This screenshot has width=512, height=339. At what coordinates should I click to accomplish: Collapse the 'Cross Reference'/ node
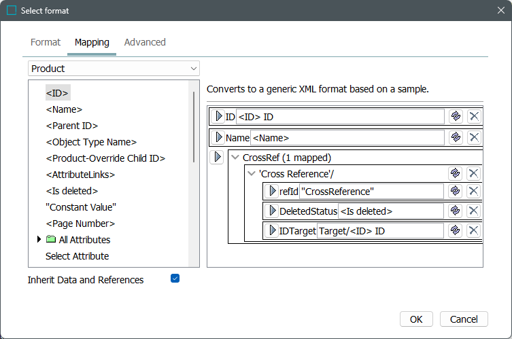coord(252,175)
